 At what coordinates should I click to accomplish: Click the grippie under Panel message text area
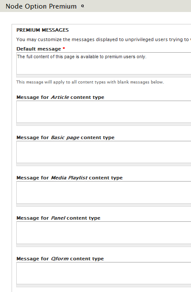click(104, 245)
